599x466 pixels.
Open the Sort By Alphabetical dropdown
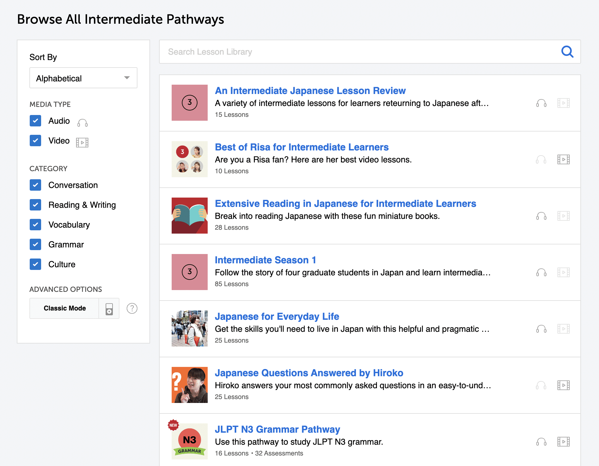pos(83,78)
